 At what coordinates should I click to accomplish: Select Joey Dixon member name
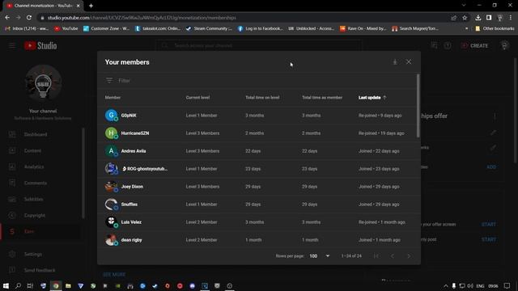132,187
